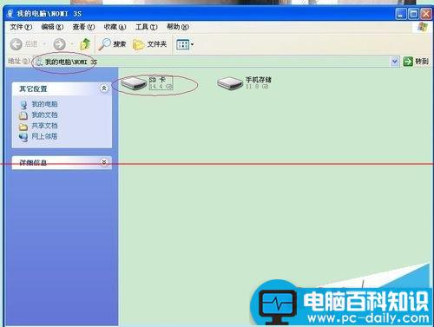Click the Back (后退) arrow icon

(x=16, y=44)
